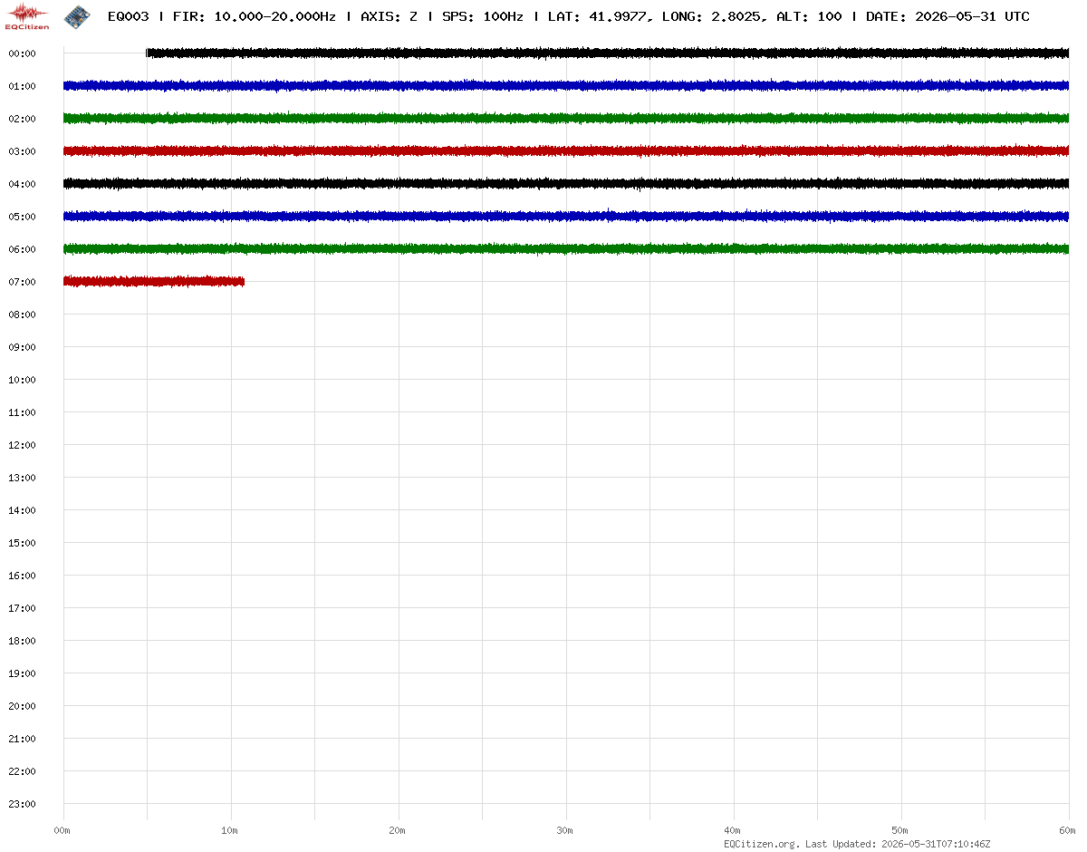Click the EQ003 station header text
The height and width of the screenshot is (852, 1087).
[128, 16]
